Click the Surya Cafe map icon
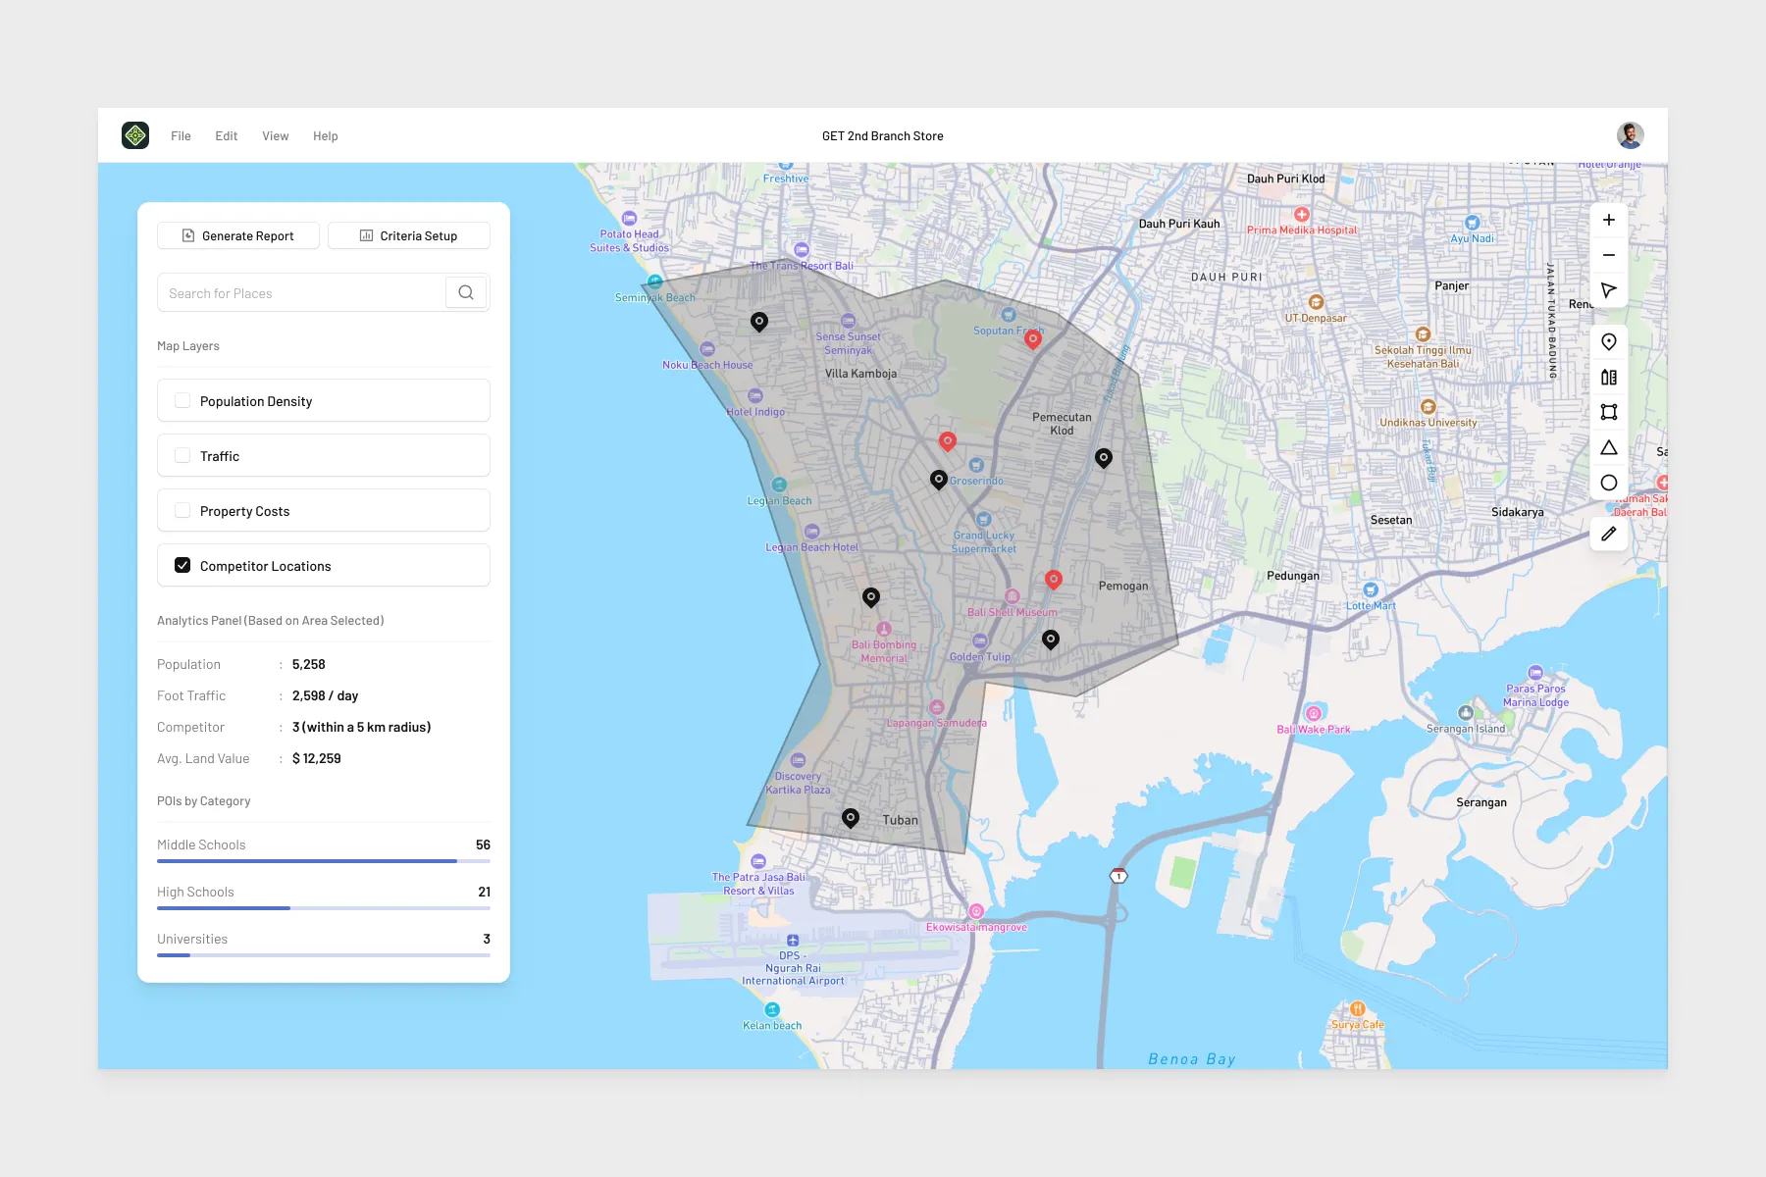This screenshot has width=1766, height=1177. pyautogui.click(x=1358, y=1008)
